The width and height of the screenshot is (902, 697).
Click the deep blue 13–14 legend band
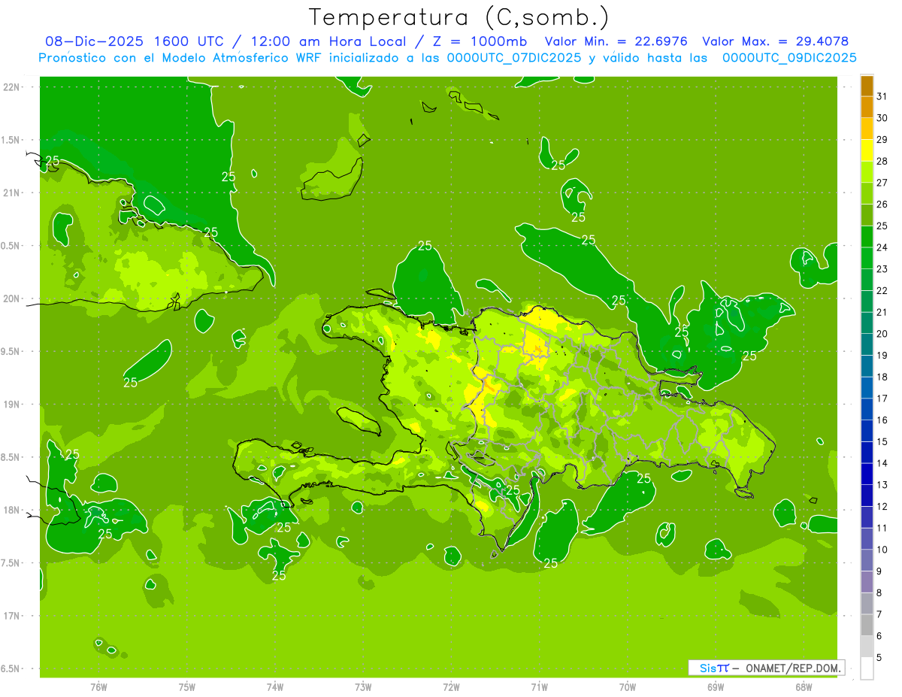point(867,474)
